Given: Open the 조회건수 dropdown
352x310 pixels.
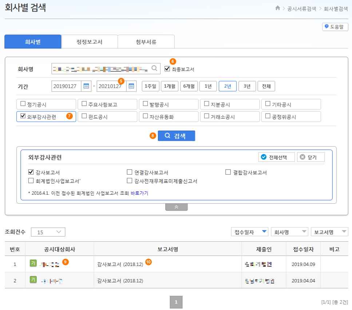Looking at the screenshot, I should tap(48, 232).
